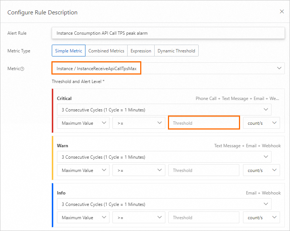The image size is (290, 231).
Task: Click the Info Threshold input field
Action: pyautogui.click(x=204, y=218)
